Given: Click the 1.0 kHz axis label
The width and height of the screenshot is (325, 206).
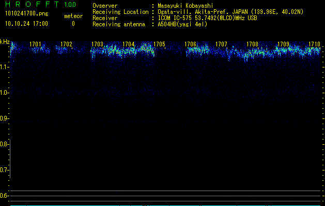Looking at the screenshot, I should (x=4, y=93).
